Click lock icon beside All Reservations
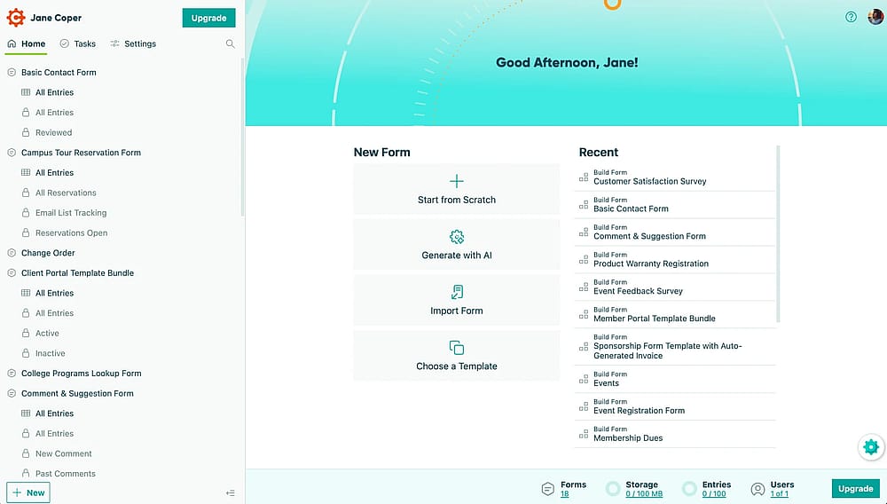Screen dimensions: 887x504 click(x=26, y=193)
